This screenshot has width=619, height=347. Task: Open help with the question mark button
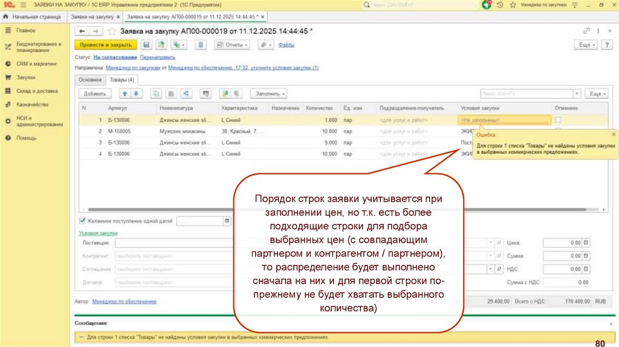point(607,45)
